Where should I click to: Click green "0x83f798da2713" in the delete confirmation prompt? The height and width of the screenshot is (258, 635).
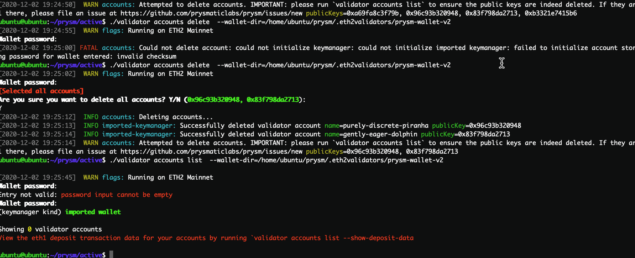[273, 100]
